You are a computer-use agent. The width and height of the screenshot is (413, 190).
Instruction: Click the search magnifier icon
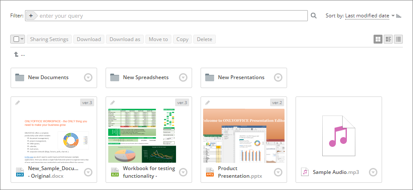313,16
